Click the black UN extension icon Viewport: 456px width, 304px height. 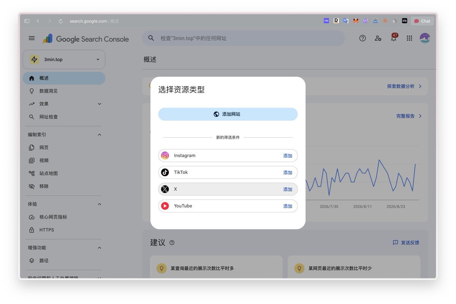(x=405, y=21)
